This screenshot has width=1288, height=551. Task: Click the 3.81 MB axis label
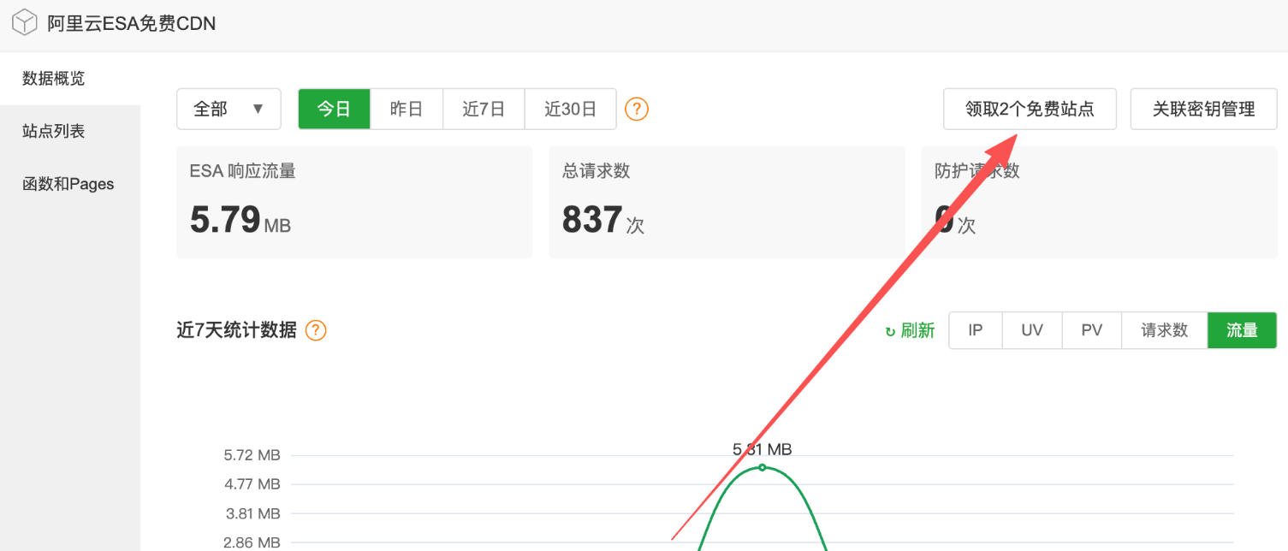pyautogui.click(x=252, y=513)
